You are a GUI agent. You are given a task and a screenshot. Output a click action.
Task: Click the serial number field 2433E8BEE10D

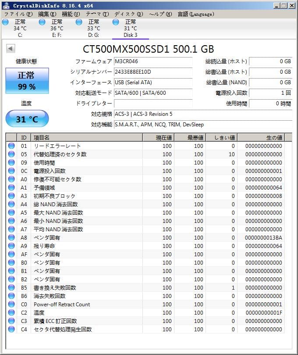tap(153, 72)
